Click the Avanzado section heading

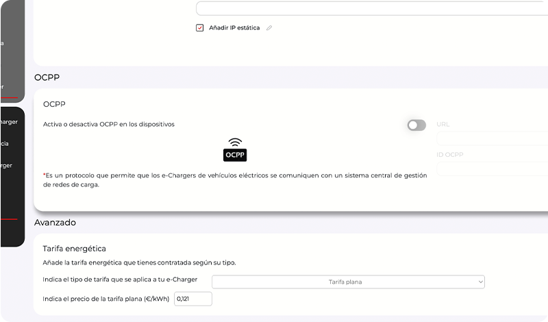[x=55, y=223]
